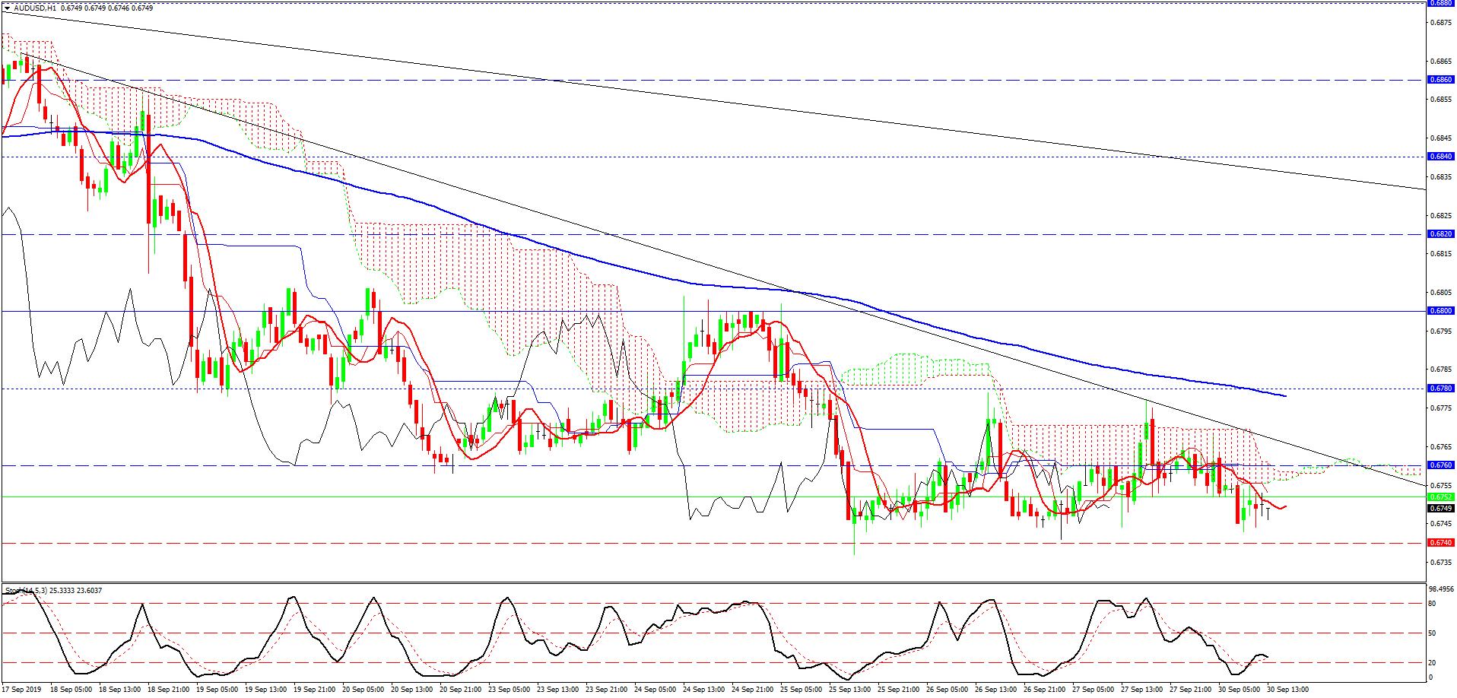The height and width of the screenshot is (698, 1457).
Task: Select the blue 0.6760 price level label
Action: (x=1441, y=465)
